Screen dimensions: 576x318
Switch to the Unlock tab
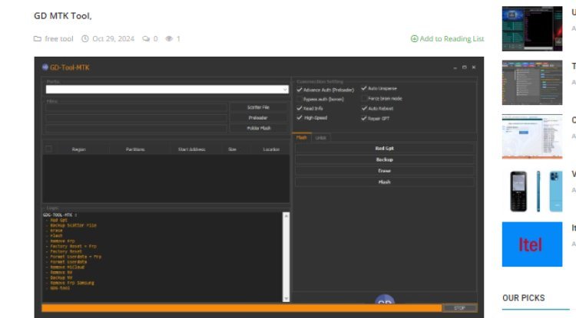click(321, 138)
